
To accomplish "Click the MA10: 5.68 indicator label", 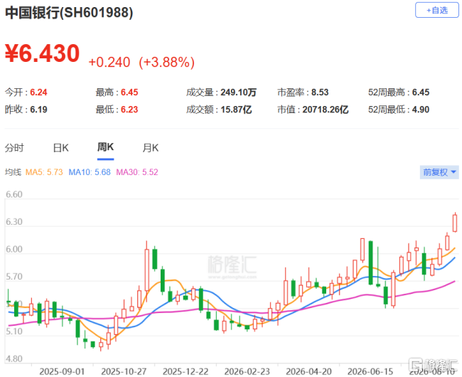I will 90,172.
